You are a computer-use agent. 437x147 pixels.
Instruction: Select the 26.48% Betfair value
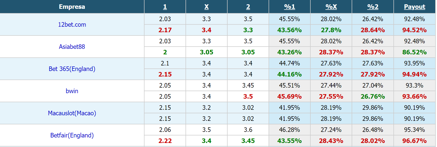click(x=373, y=130)
